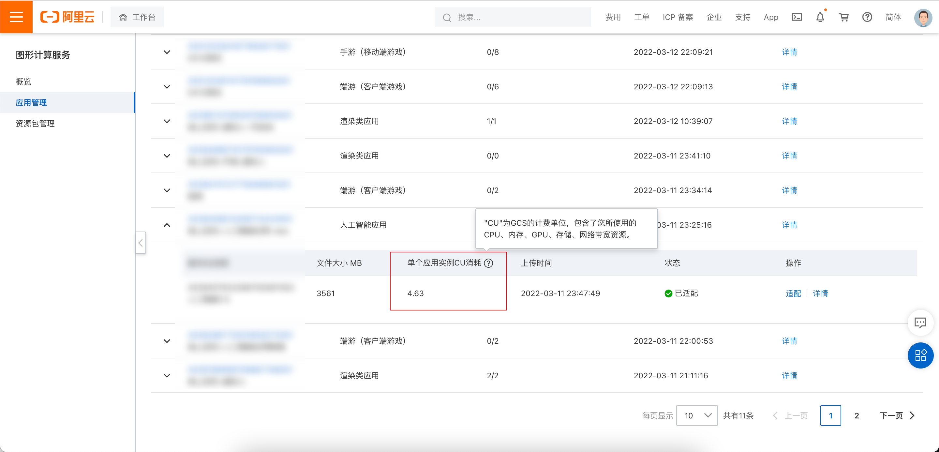Click the help question mark in header

(867, 17)
